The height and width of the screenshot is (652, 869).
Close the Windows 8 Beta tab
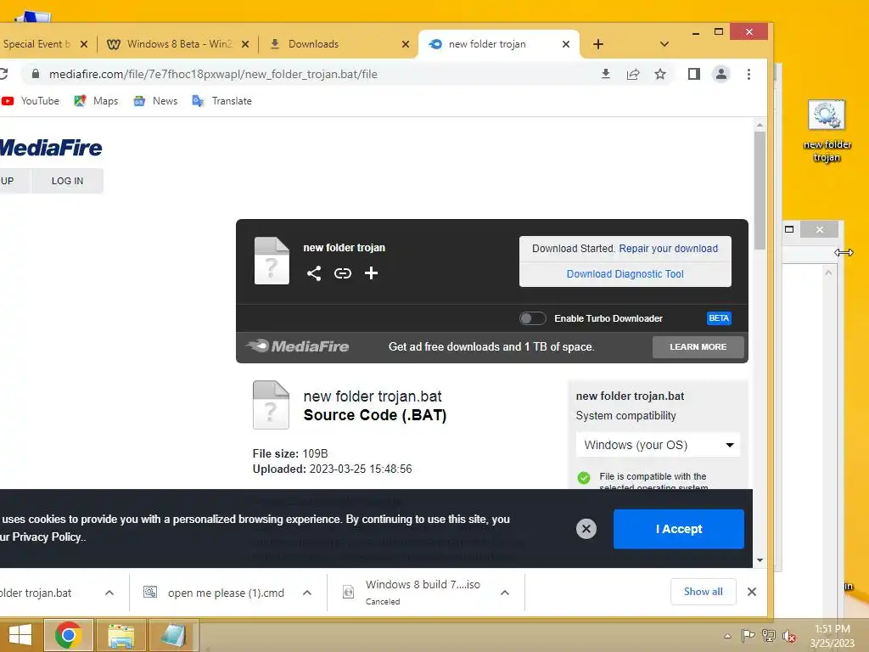pyautogui.click(x=245, y=44)
